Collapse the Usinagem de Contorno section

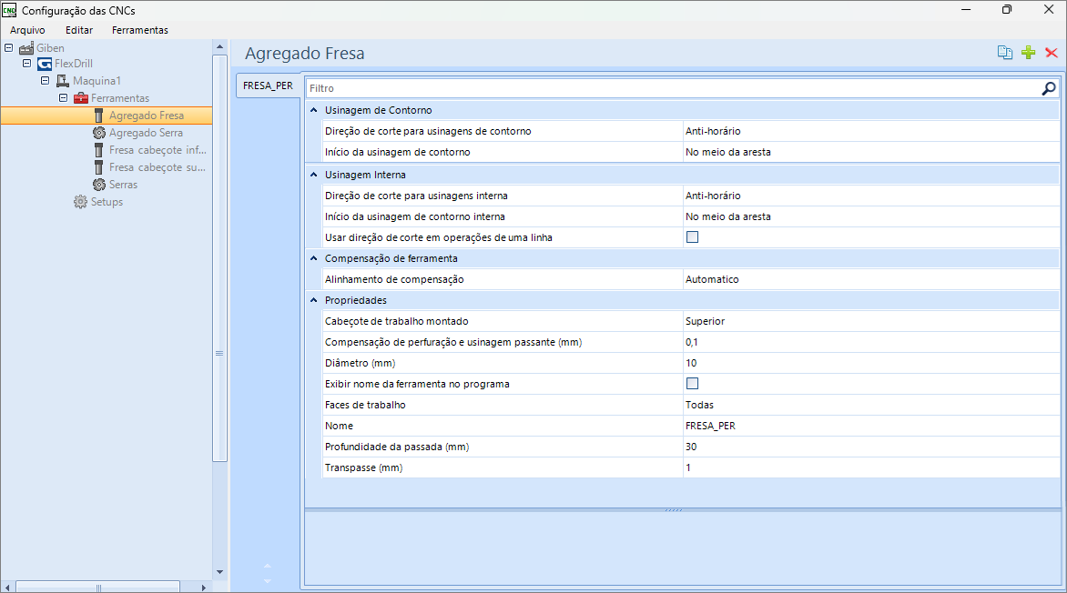point(313,110)
